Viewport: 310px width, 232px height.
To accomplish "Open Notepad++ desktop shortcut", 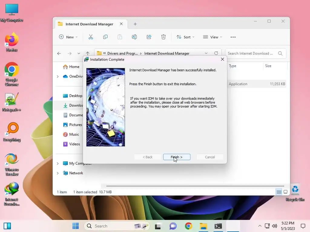I will coord(12,102).
